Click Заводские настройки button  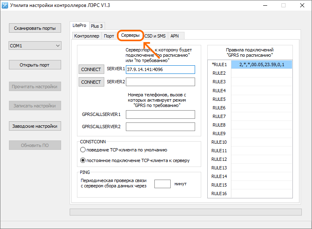point(35,126)
